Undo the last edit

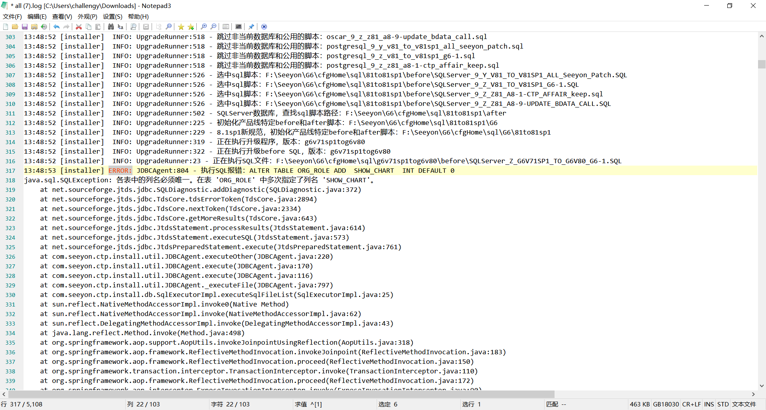pyautogui.click(x=57, y=27)
